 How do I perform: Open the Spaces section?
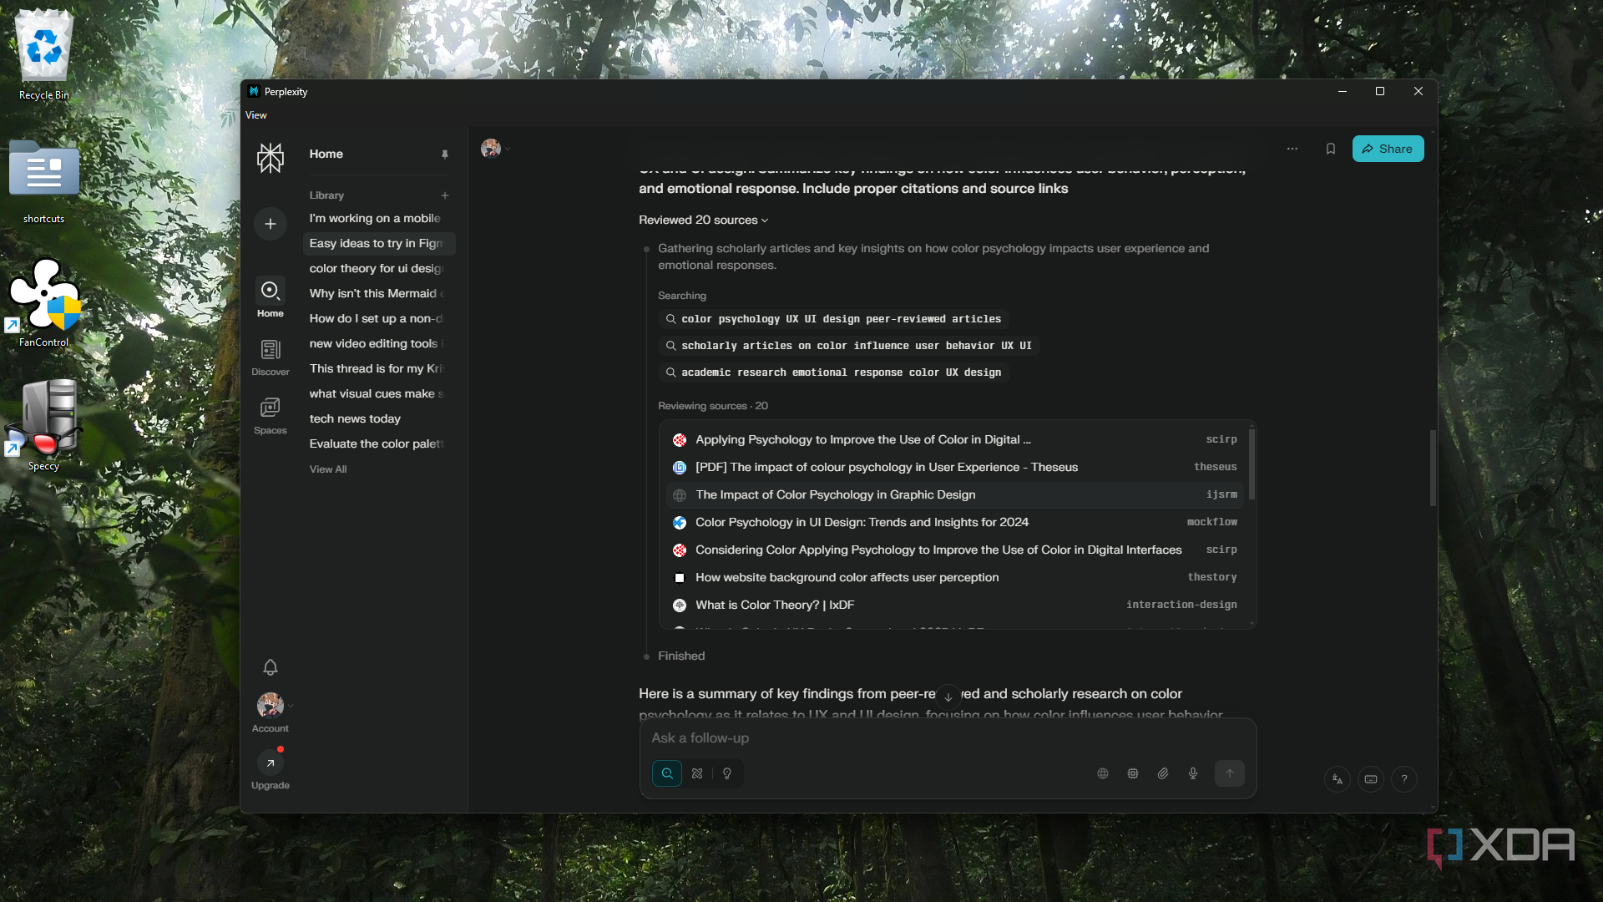270,415
